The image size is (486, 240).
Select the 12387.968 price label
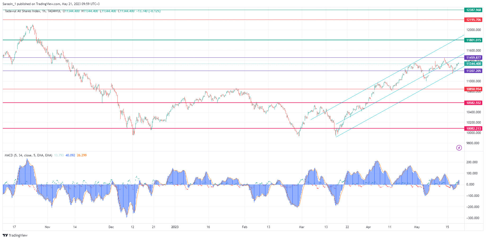coord(473,10)
